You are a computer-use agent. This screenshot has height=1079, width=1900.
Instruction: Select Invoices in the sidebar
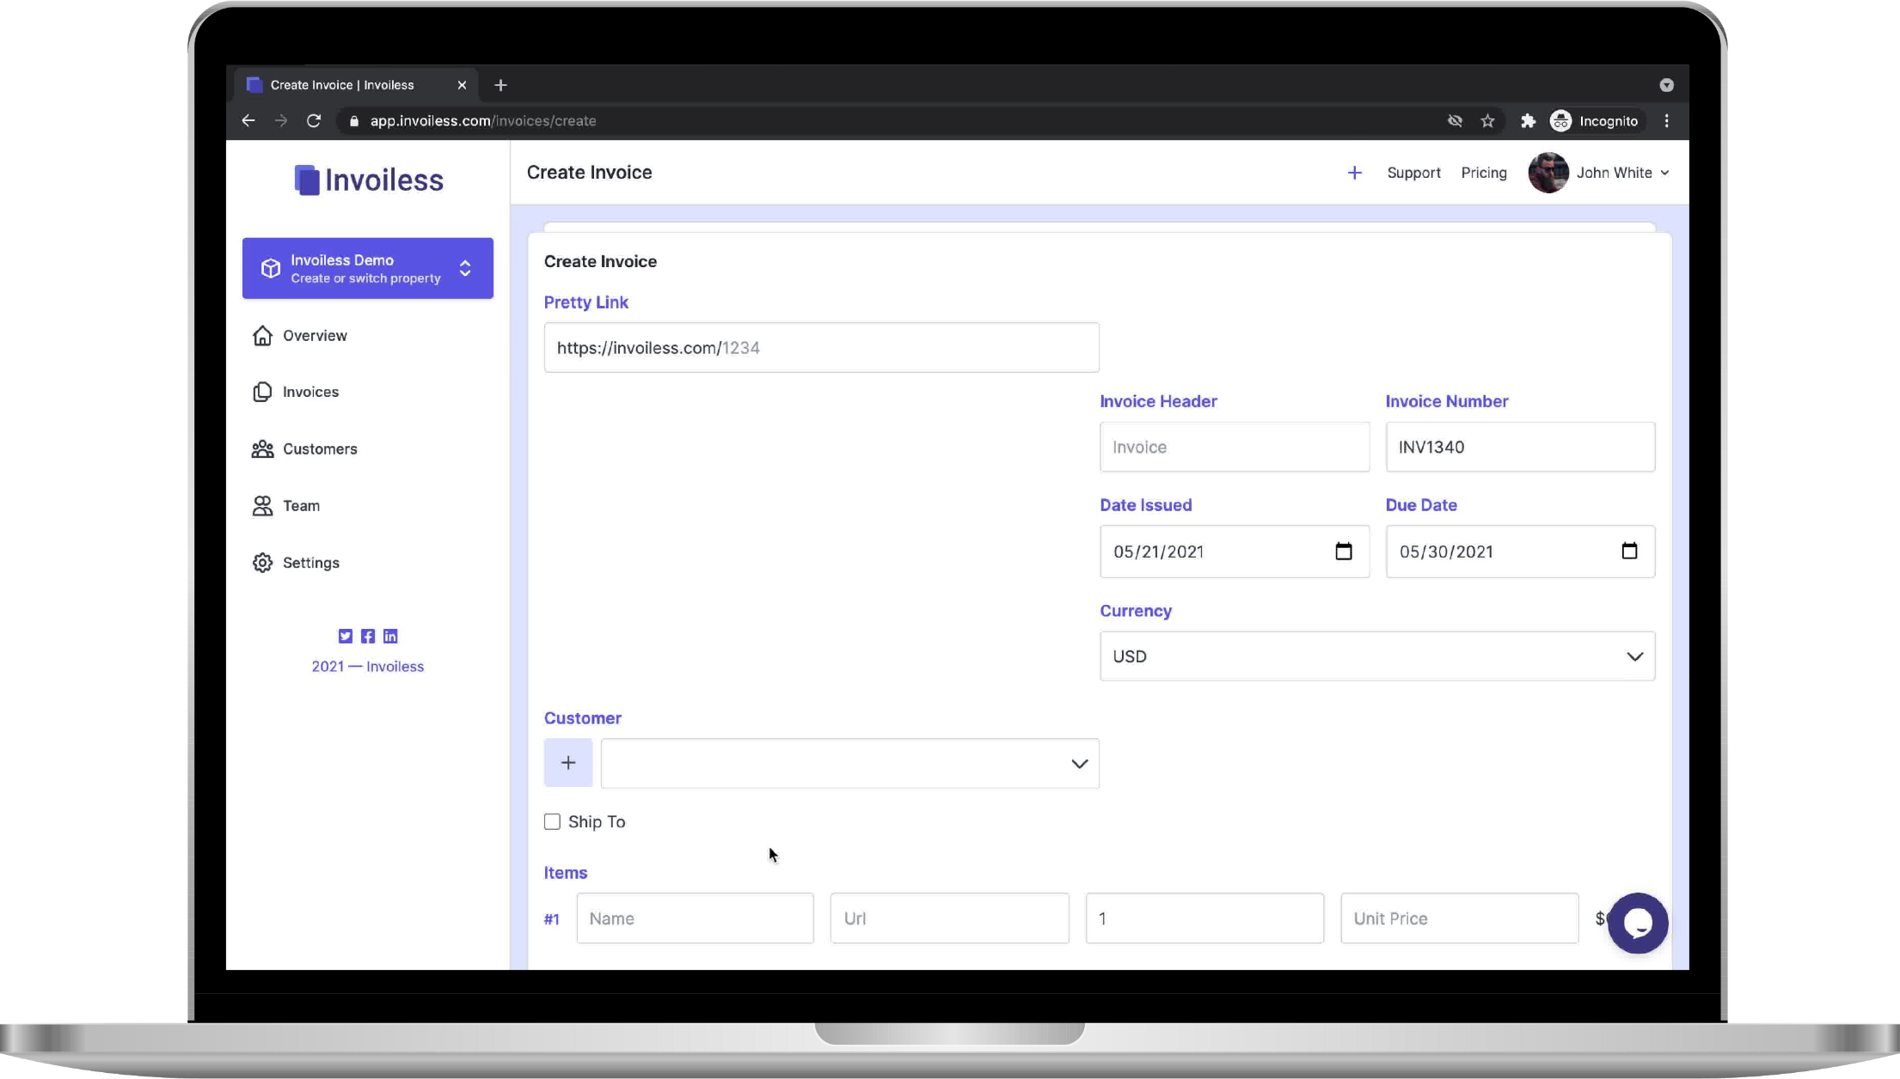[310, 392]
